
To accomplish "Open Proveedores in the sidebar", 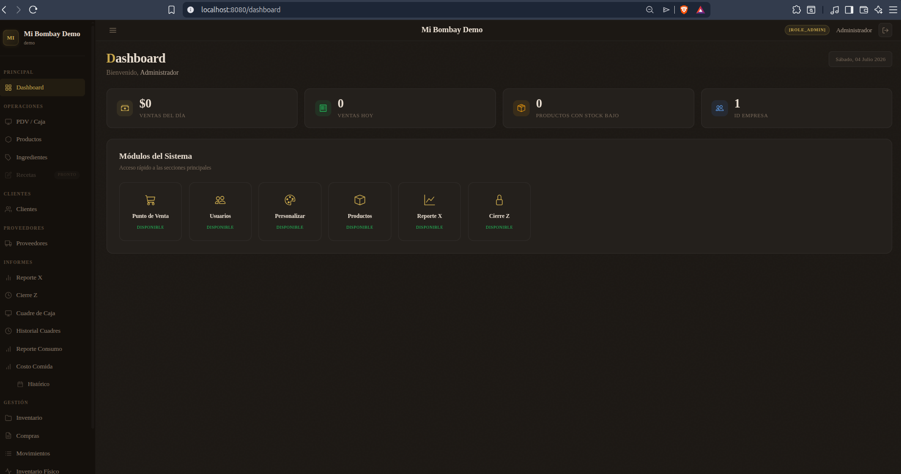I will pyautogui.click(x=43, y=243).
